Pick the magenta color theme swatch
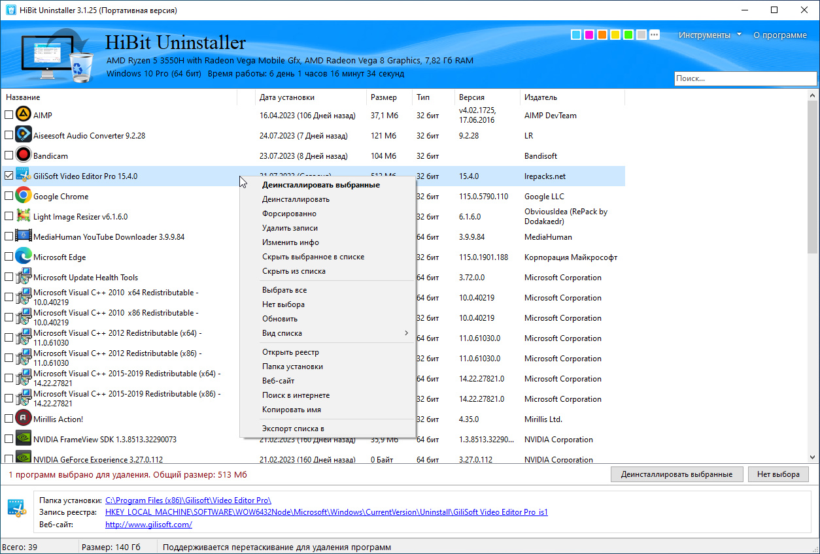The height and width of the screenshot is (554, 820). (x=589, y=35)
